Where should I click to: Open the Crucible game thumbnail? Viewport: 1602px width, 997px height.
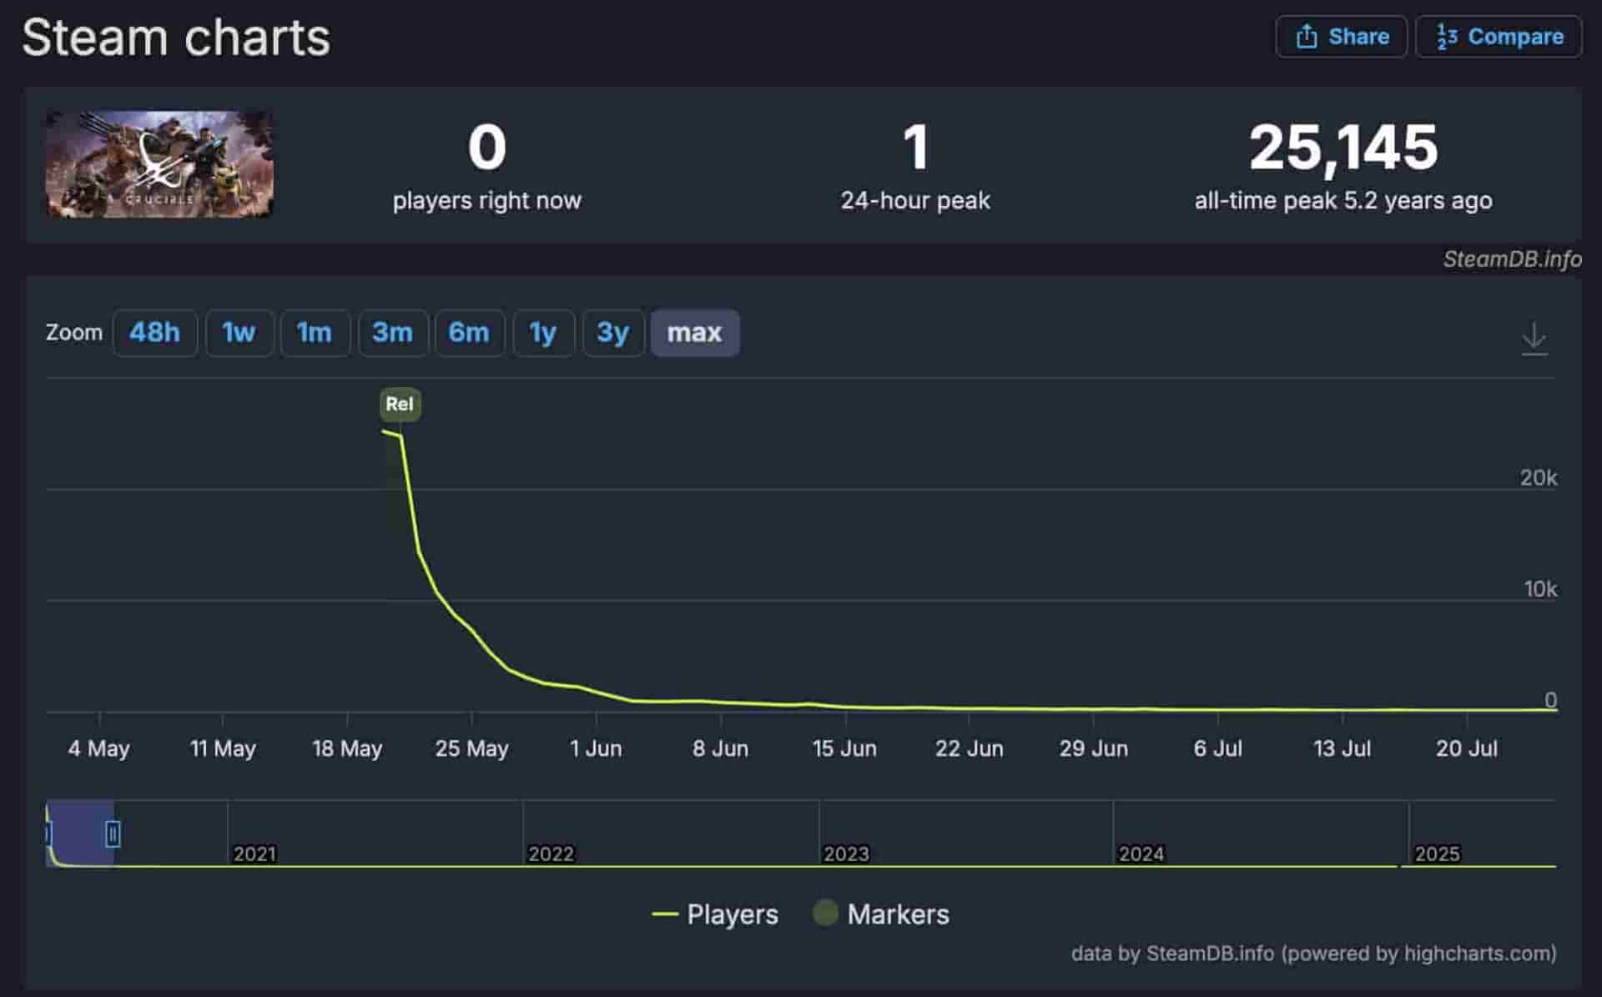point(159,164)
